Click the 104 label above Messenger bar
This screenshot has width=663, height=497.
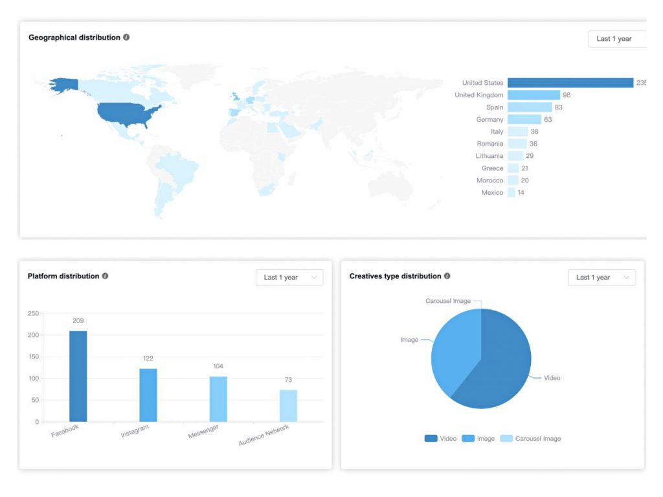point(218,366)
